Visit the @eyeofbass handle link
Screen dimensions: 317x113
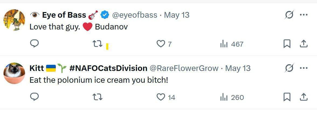[135, 15]
